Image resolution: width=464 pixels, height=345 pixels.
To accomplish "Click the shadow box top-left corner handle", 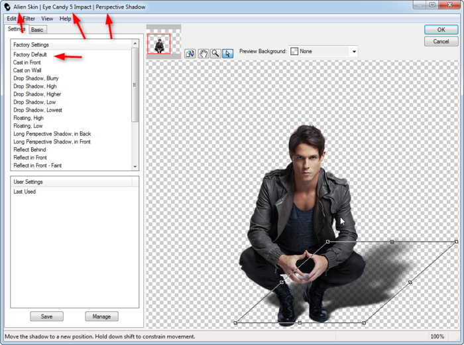I will click(327, 241).
